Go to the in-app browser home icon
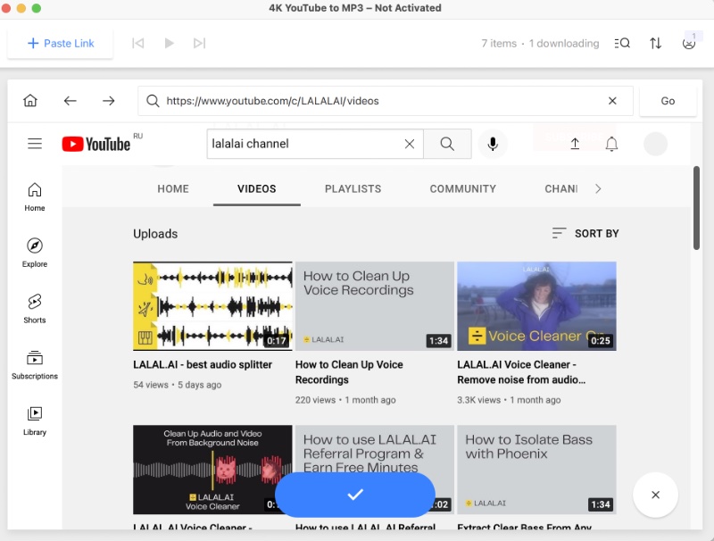 (x=30, y=100)
